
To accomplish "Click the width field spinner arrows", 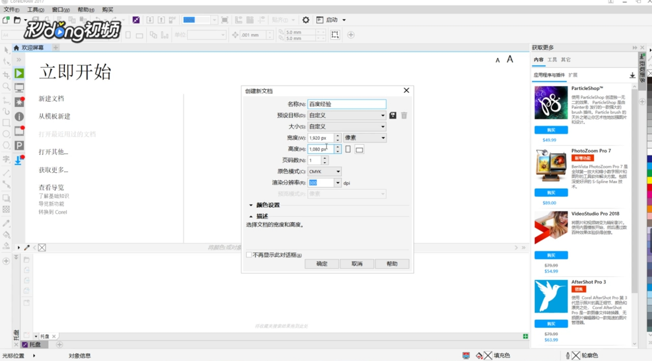I will pyautogui.click(x=337, y=138).
